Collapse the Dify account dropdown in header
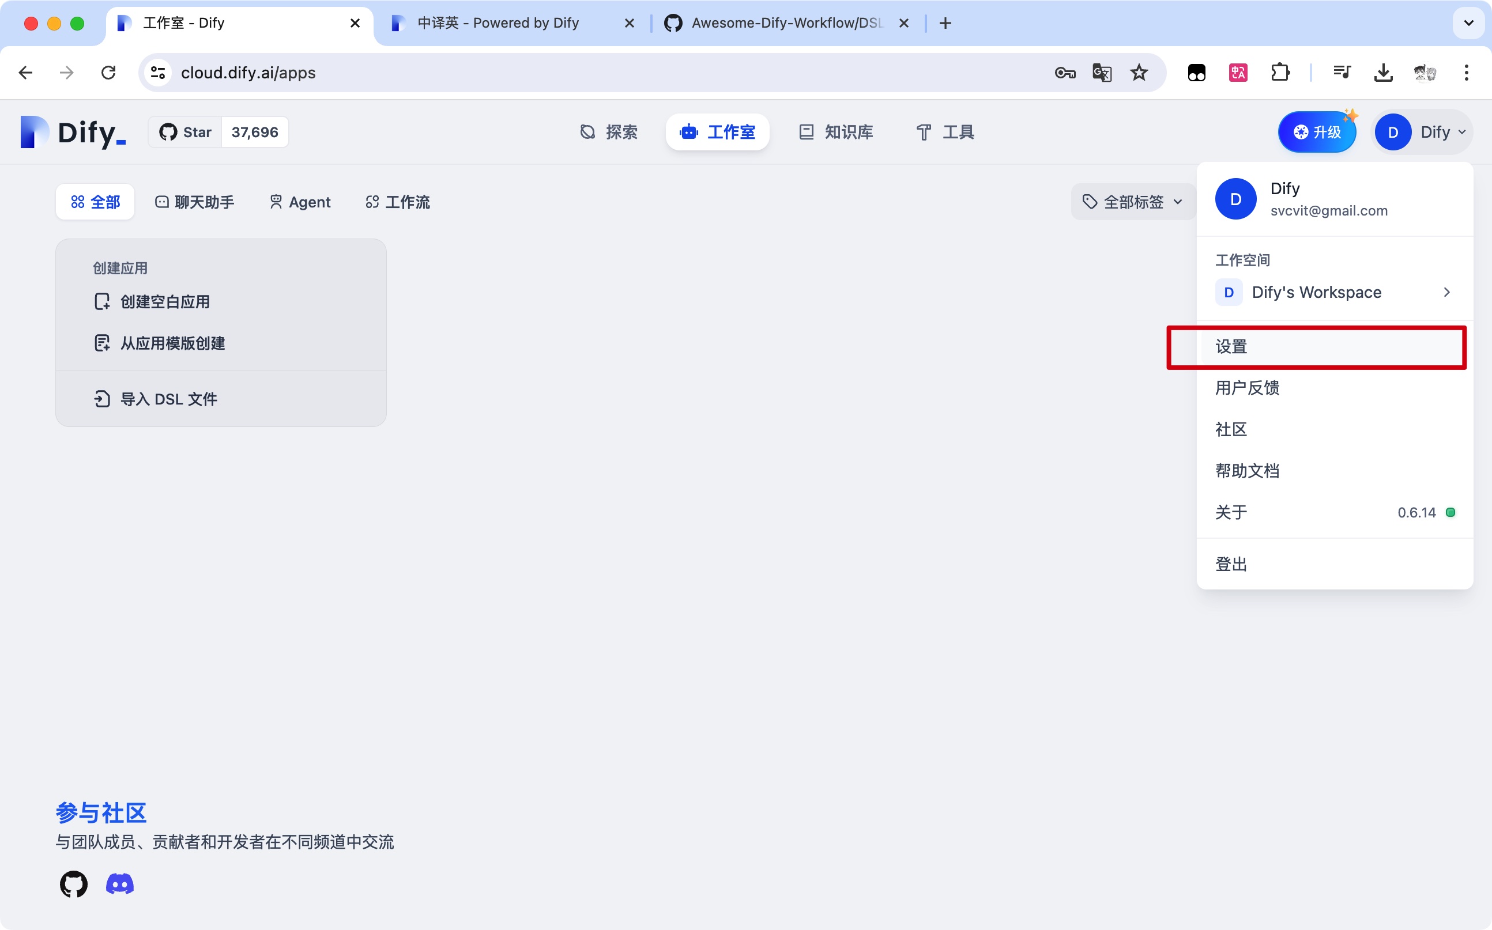 (x=1422, y=133)
